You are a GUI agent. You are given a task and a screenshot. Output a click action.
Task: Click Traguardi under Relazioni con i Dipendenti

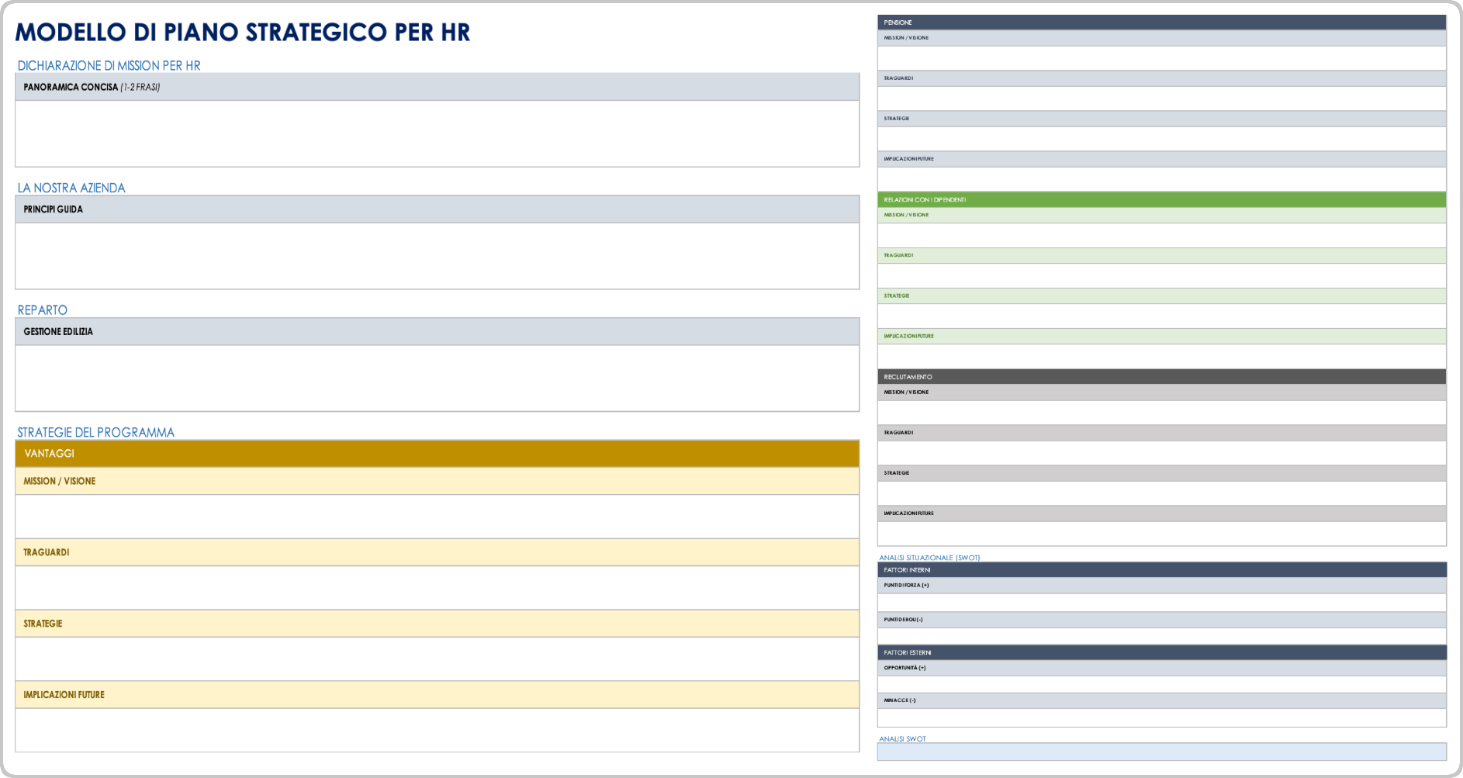pos(898,255)
